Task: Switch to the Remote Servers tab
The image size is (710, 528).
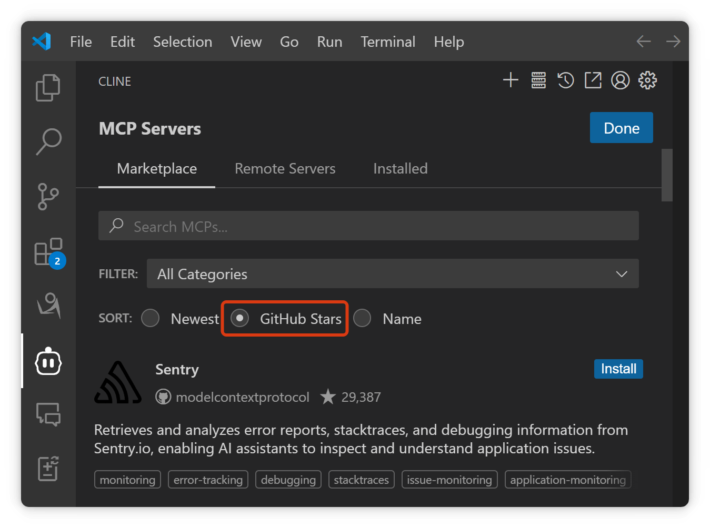Action: click(285, 169)
